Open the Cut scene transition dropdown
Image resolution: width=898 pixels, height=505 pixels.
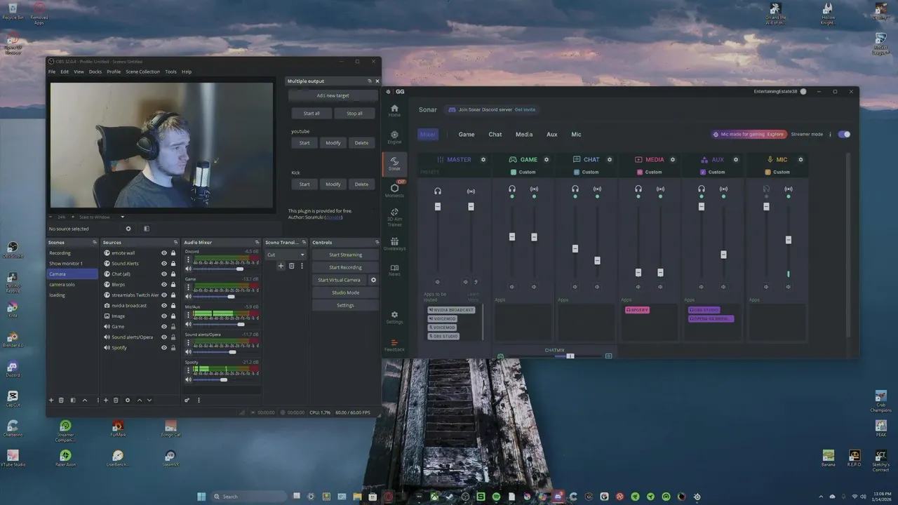[286, 255]
